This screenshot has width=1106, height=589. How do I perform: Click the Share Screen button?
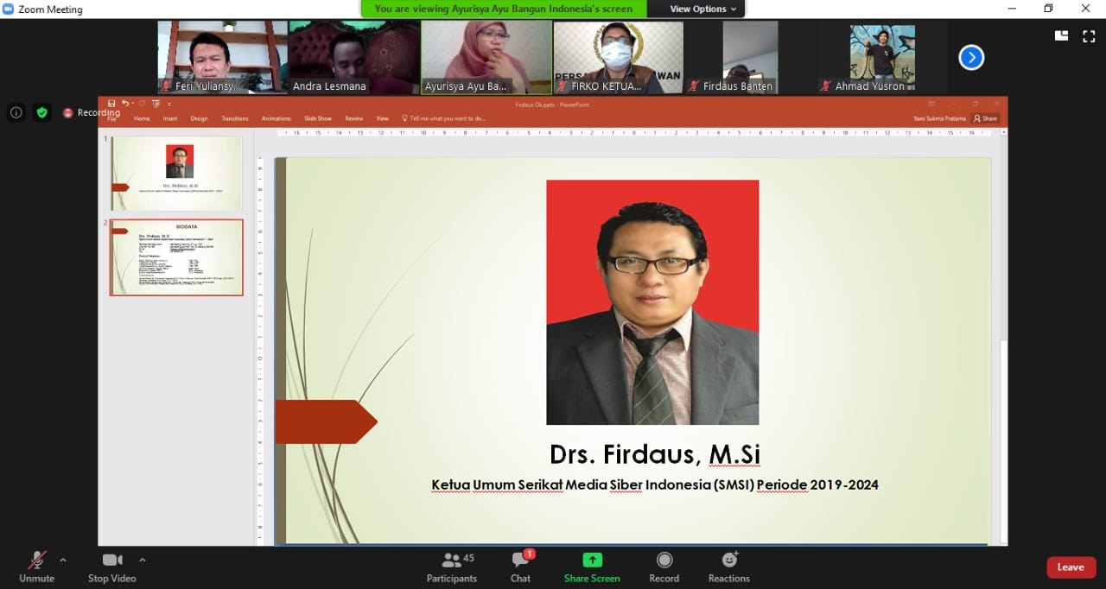coord(592,567)
